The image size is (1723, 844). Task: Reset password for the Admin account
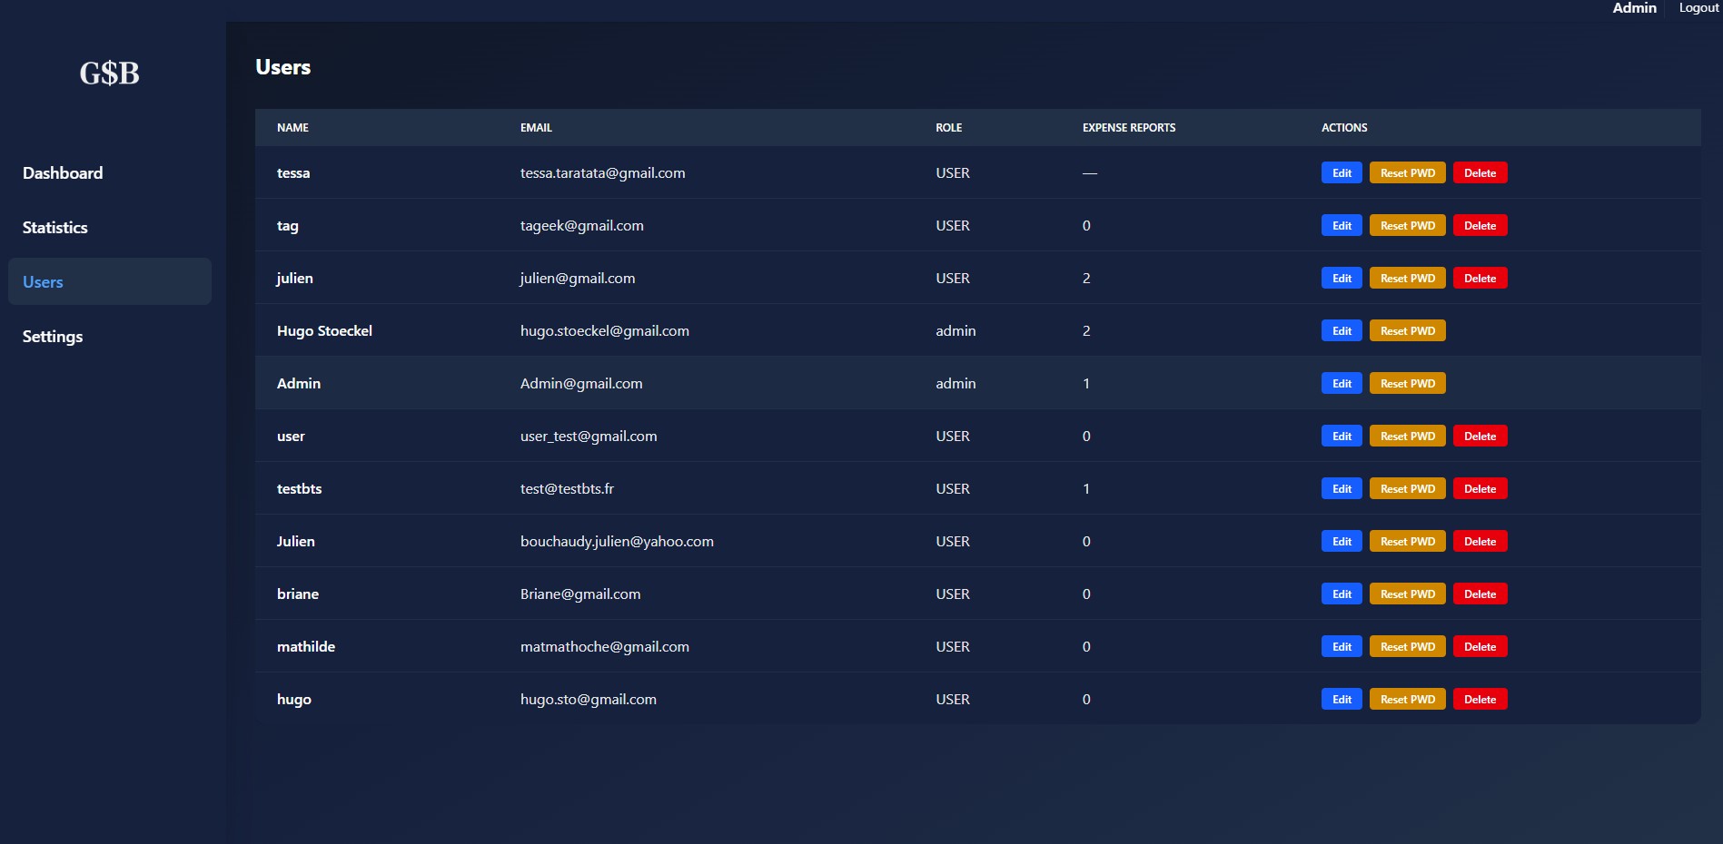point(1407,384)
